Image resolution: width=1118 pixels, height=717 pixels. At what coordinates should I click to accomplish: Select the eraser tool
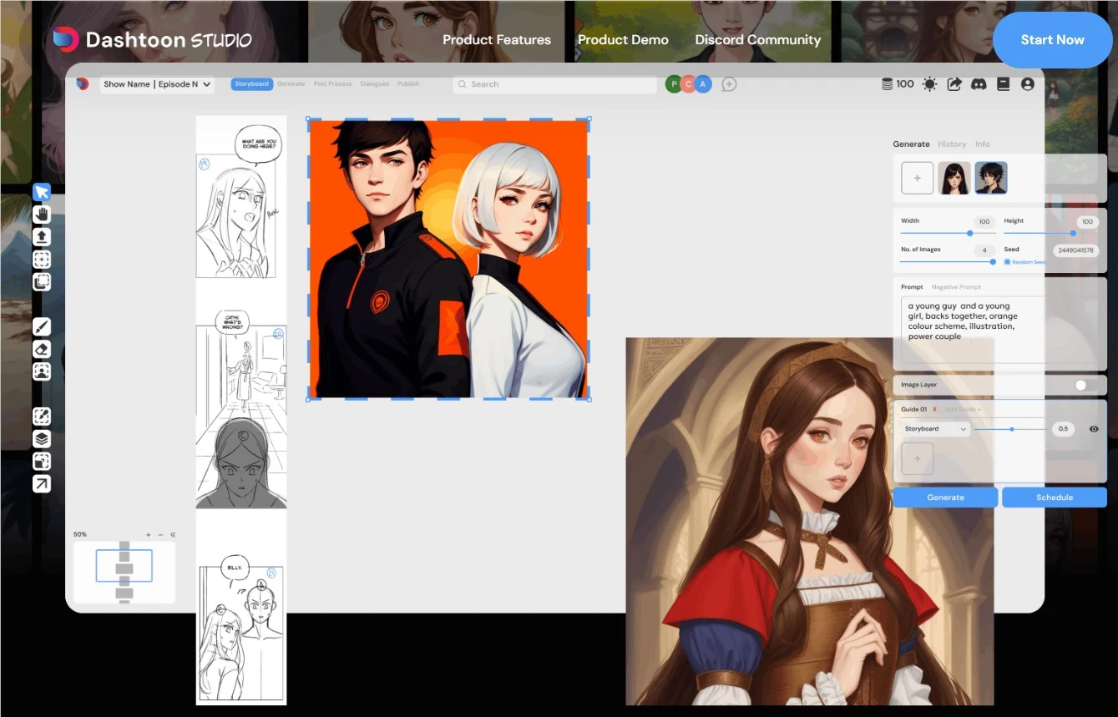pos(42,349)
